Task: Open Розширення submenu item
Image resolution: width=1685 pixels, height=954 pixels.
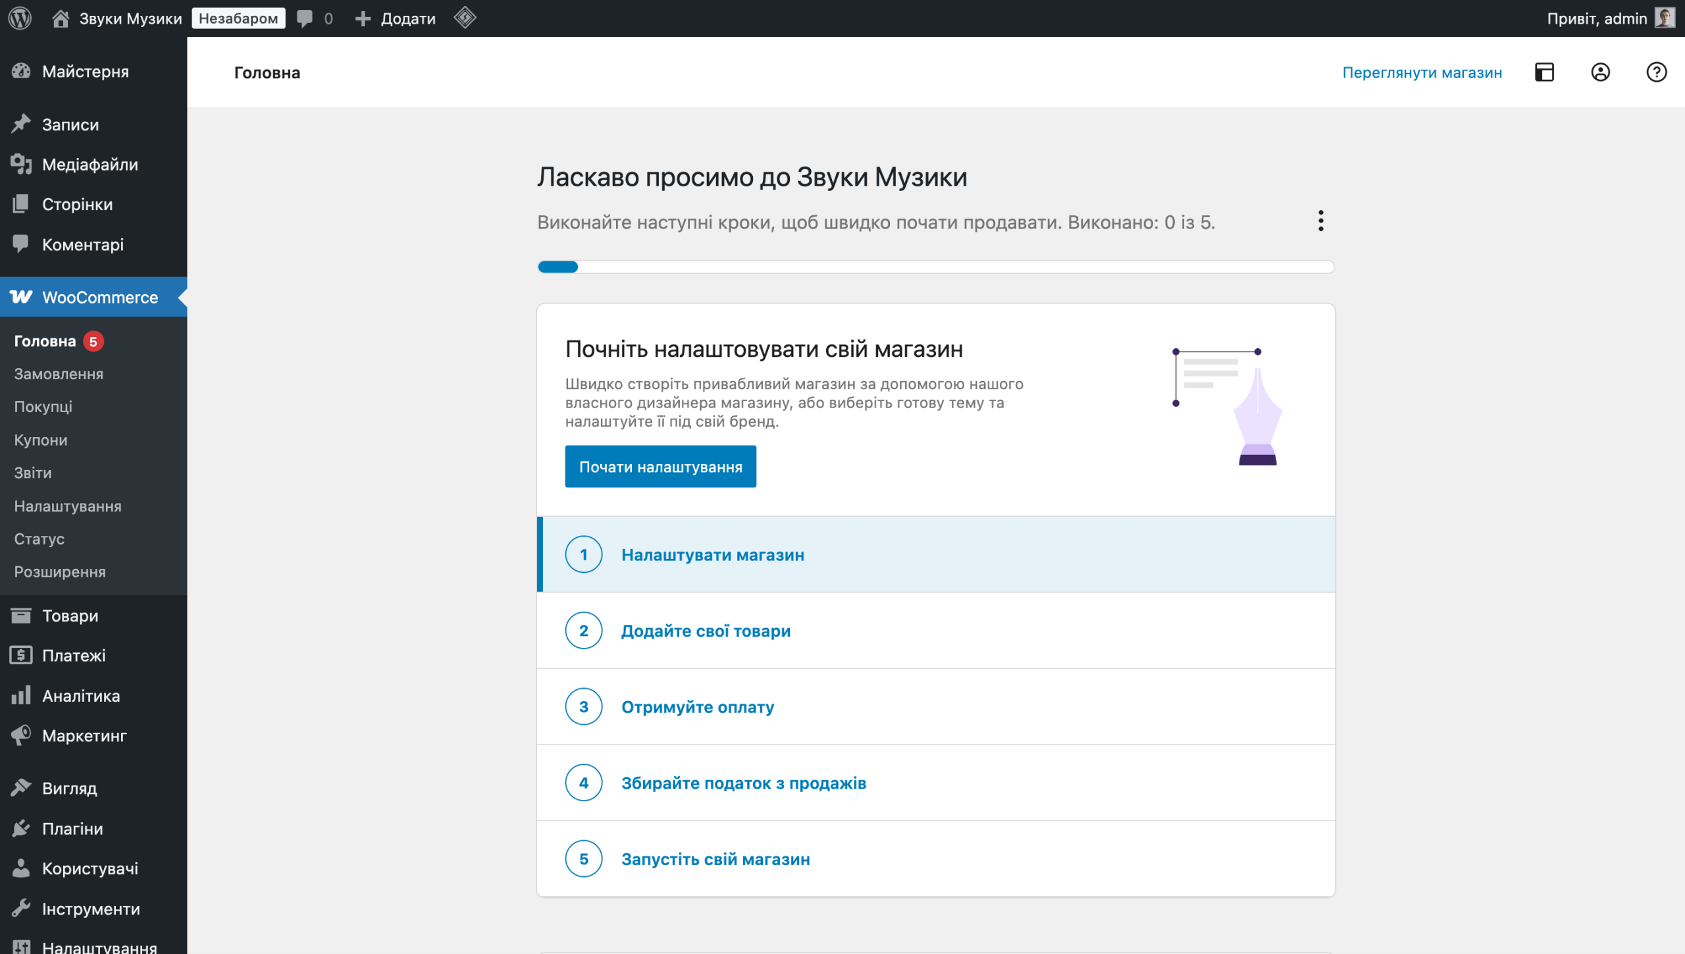Action: tap(60, 572)
